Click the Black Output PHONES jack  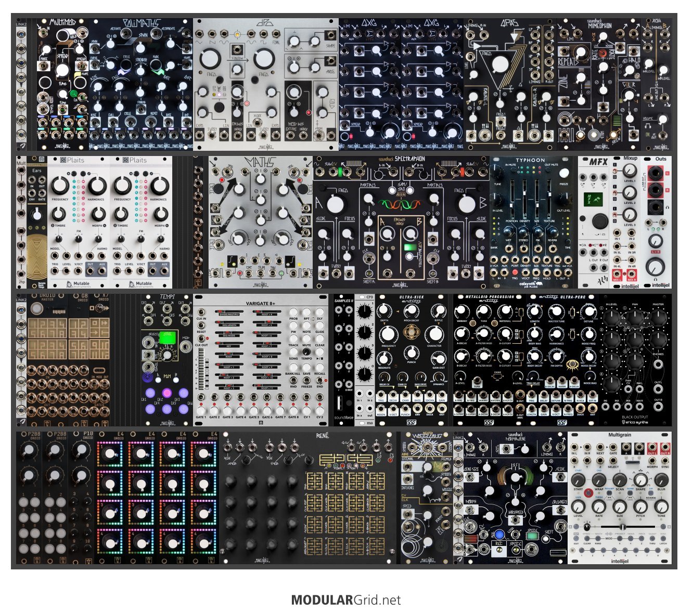[658, 363]
